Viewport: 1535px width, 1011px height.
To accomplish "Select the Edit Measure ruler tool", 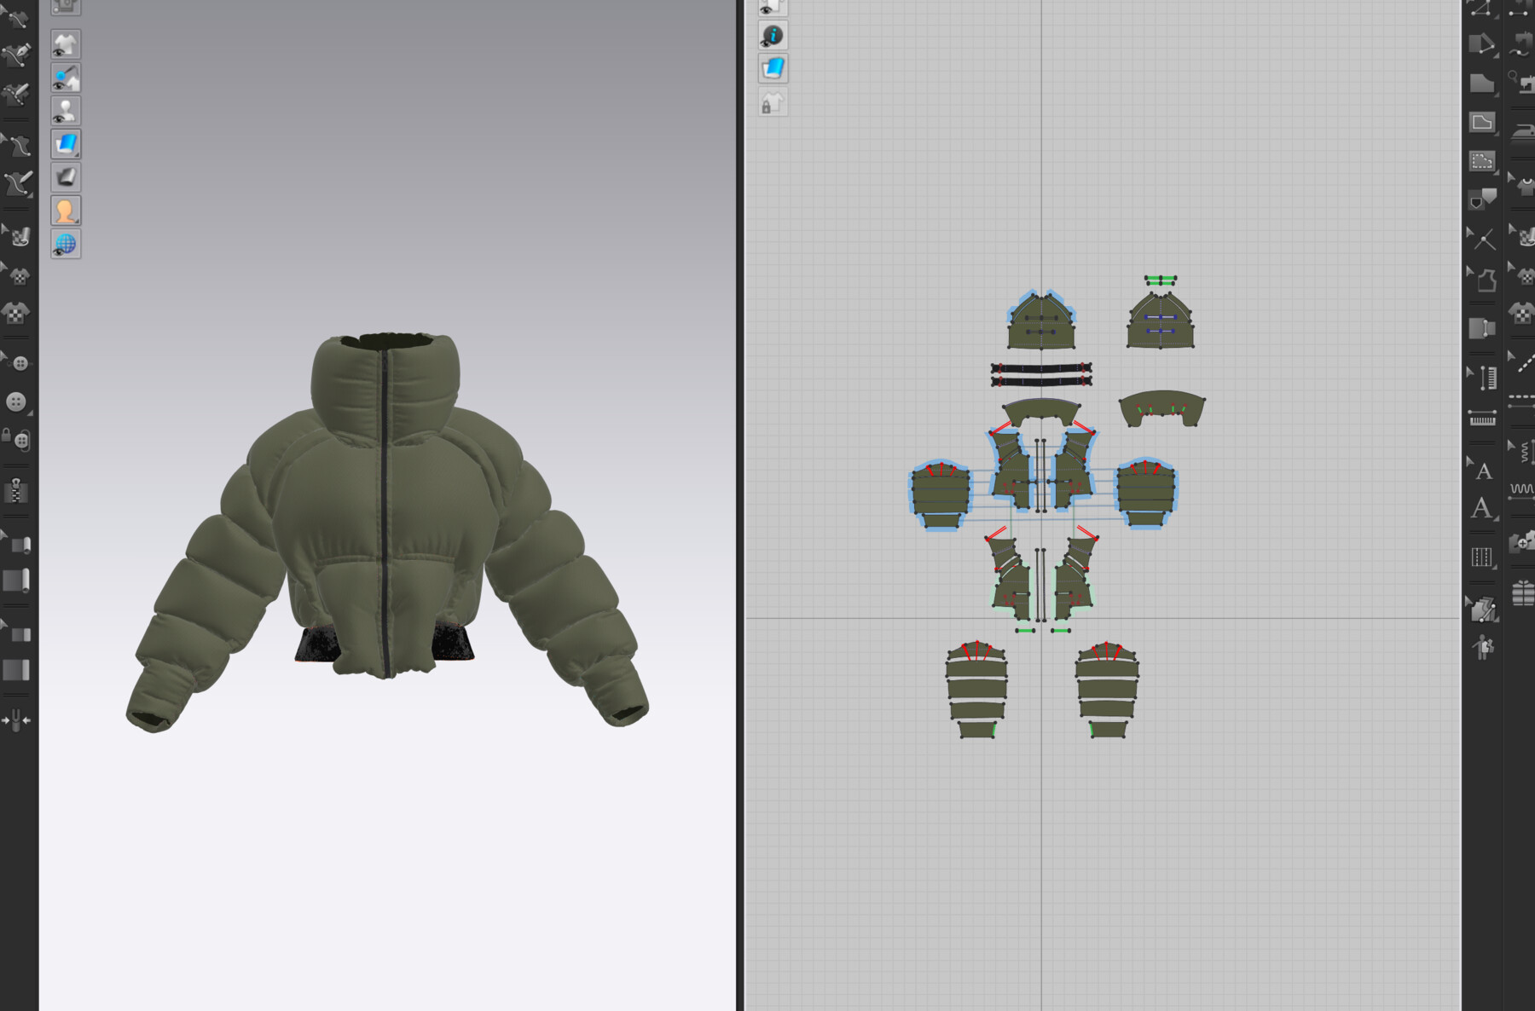I will coord(1482,378).
